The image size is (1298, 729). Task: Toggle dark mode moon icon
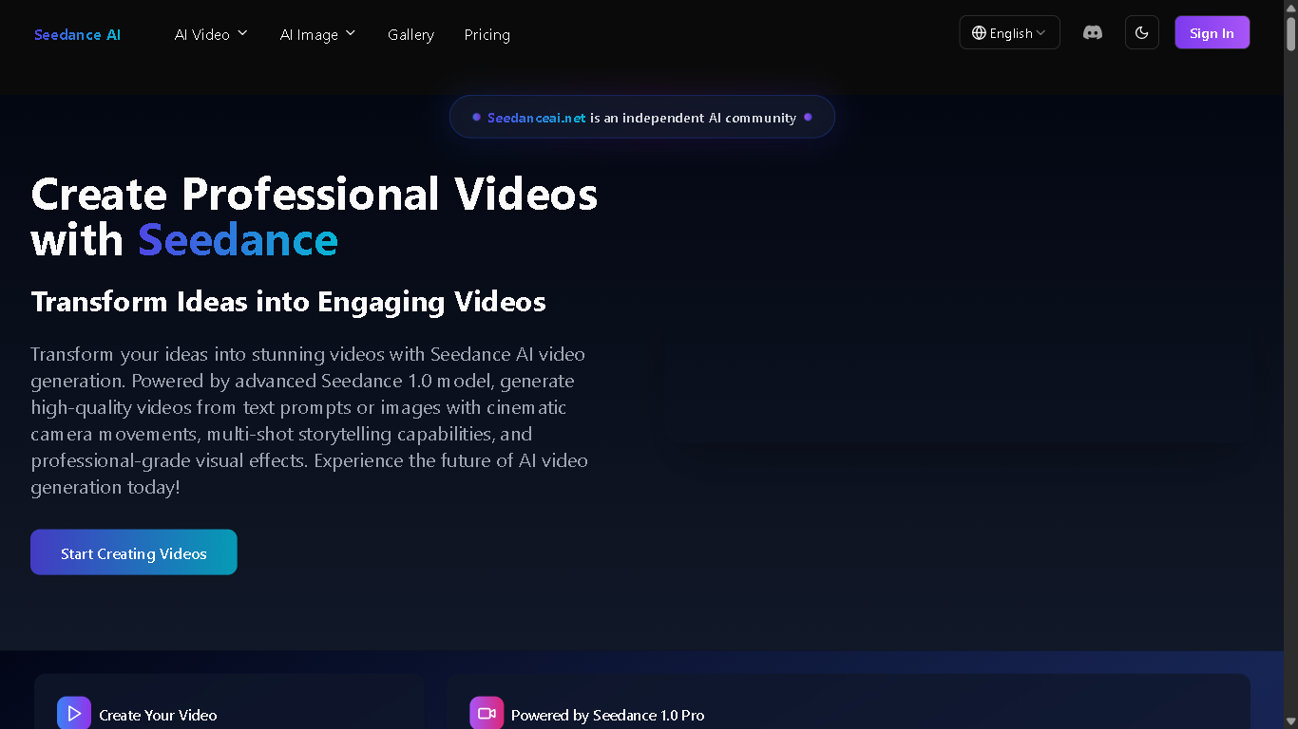[x=1142, y=33]
